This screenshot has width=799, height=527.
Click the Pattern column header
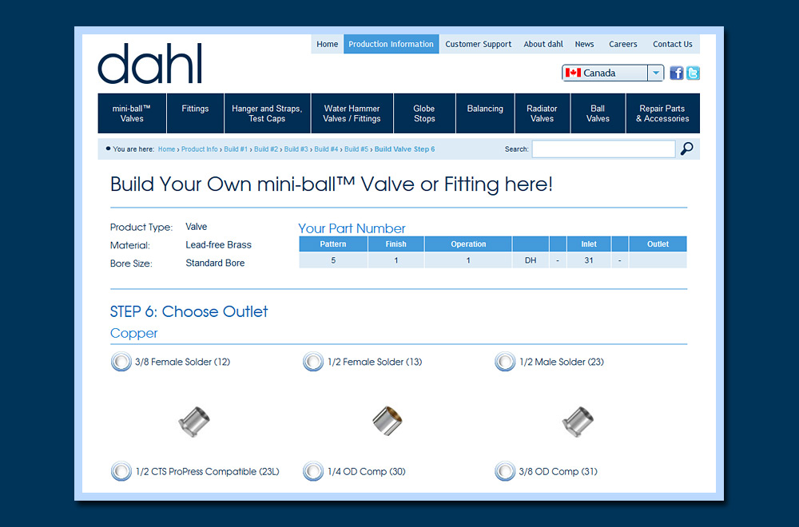point(333,244)
